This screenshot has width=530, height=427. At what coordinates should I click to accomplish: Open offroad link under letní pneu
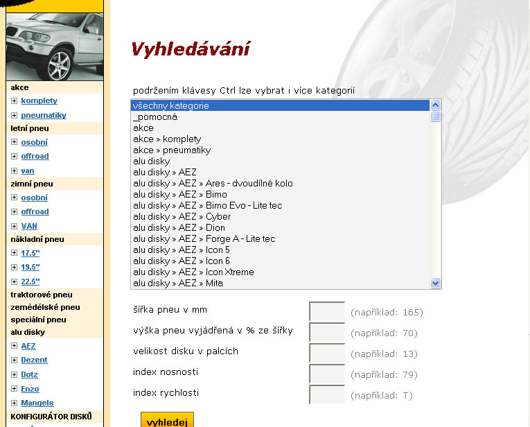(35, 156)
